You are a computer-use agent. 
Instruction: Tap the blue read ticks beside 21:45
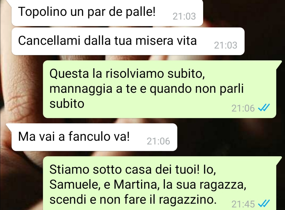(264, 203)
